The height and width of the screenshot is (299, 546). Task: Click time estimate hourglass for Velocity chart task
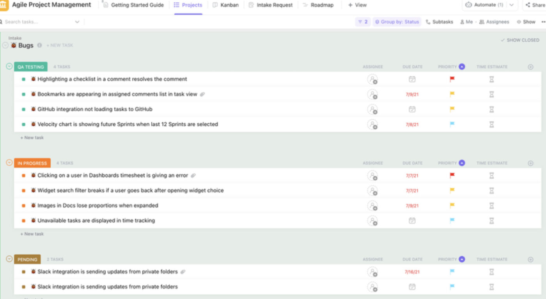coord(491,125)
